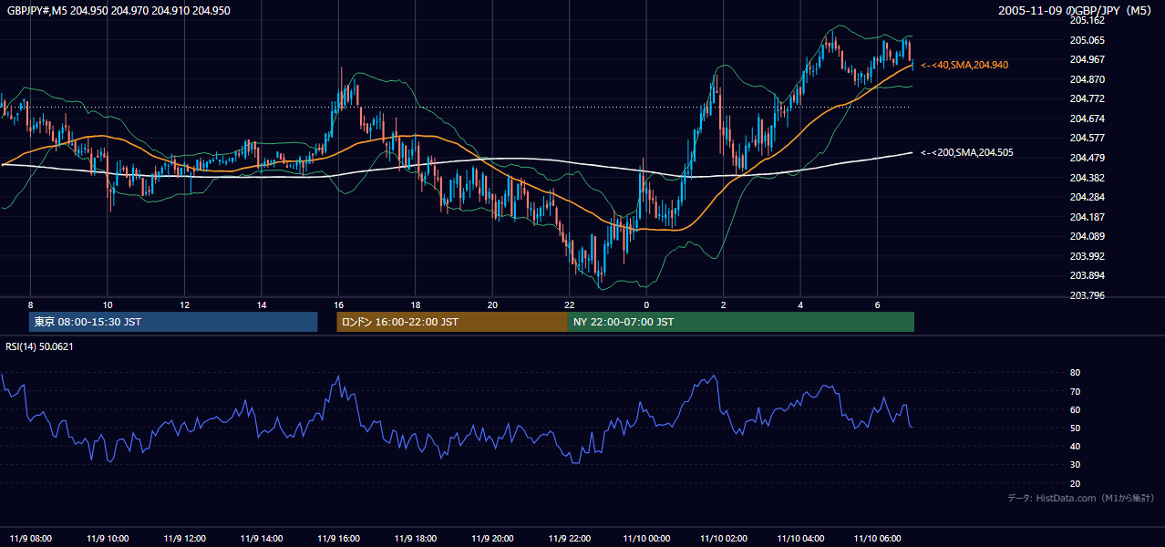Image resolution: width=1165 pixels, height=547 pixels.
Task: Select the Tokyo 08:00-15:30 JST session bar
Action: click(173, 322)
